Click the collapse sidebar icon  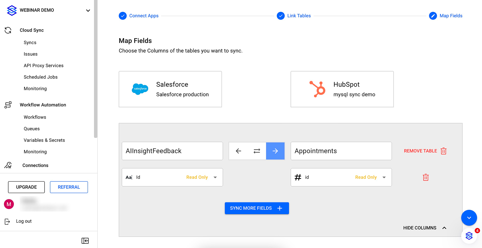pyautogui.click(x=85, y=241)
